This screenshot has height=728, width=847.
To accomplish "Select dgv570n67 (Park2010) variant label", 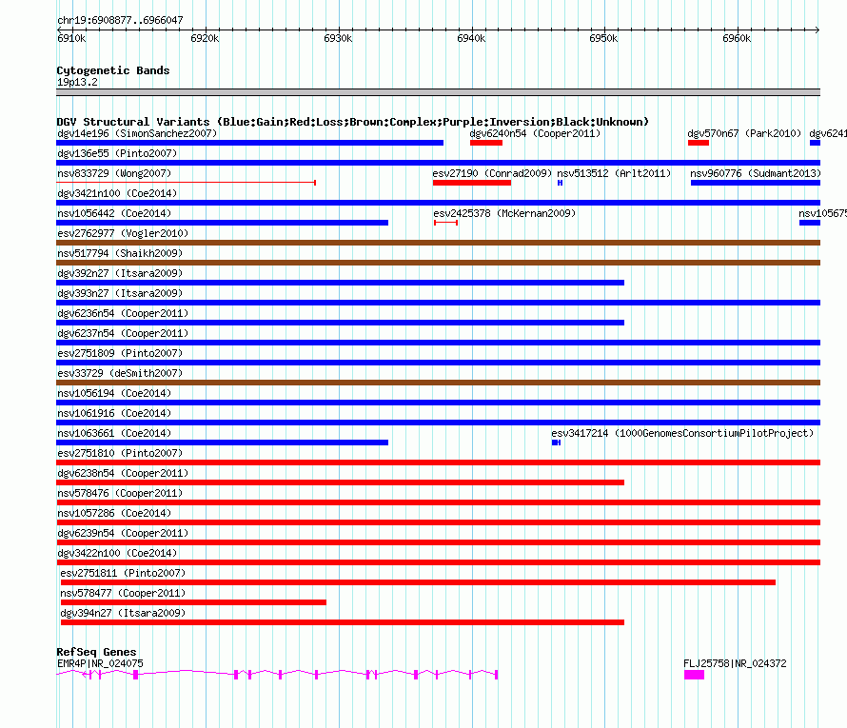I will (744, 133).
